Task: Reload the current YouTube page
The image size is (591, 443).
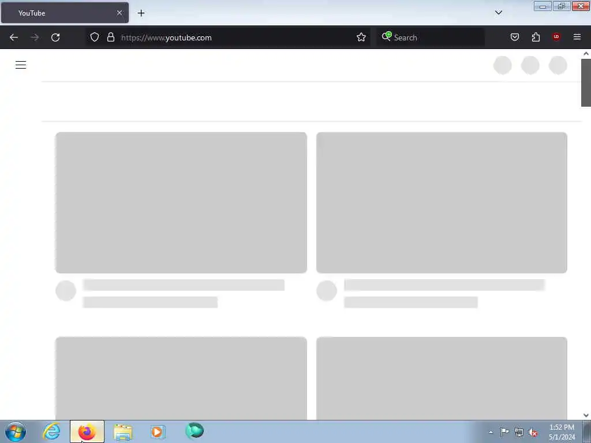Action: tap(55, 37)
